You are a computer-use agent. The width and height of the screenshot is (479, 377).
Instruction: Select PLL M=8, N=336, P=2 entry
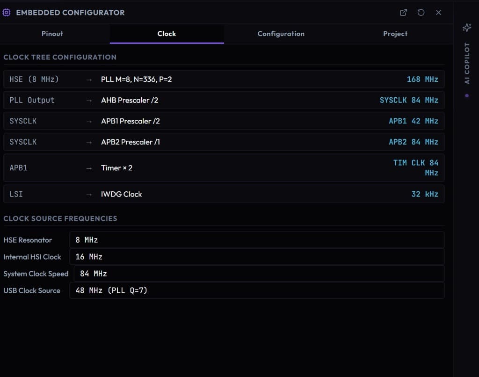[x=137, y=80]
